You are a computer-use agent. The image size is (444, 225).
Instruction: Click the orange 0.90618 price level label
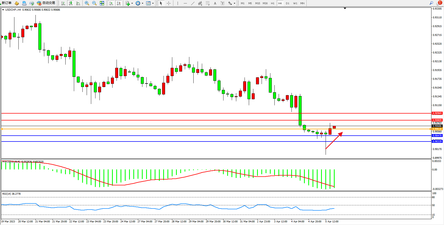437,129
